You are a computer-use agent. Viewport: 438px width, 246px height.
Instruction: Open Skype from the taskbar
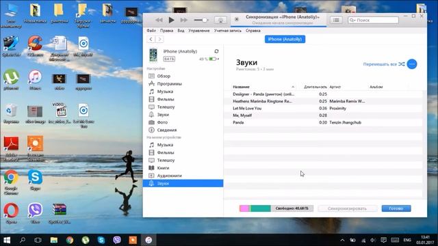[x=101, y=240]
